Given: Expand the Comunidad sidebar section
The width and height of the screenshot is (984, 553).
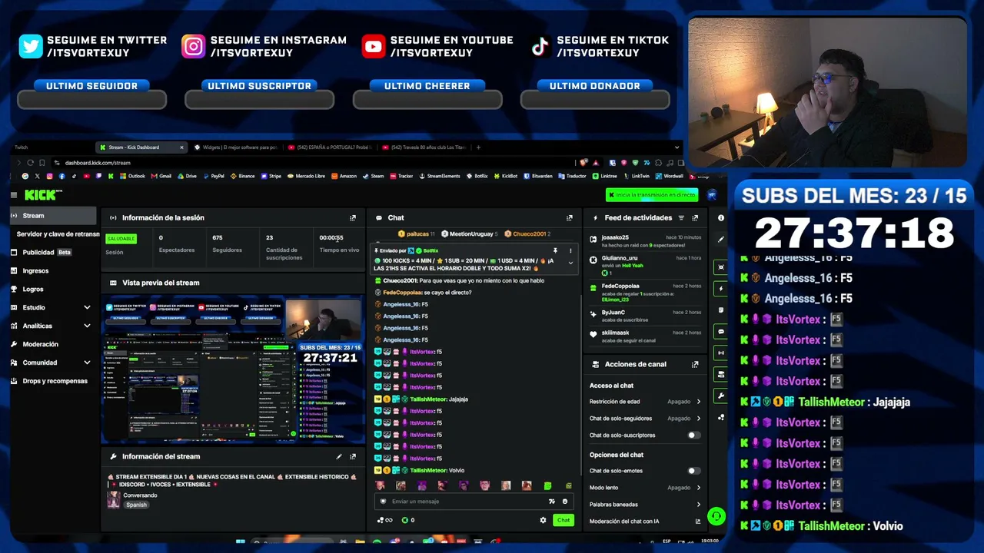Looking at the screenshot, I should pyautogui.click(x=87, y=363).
